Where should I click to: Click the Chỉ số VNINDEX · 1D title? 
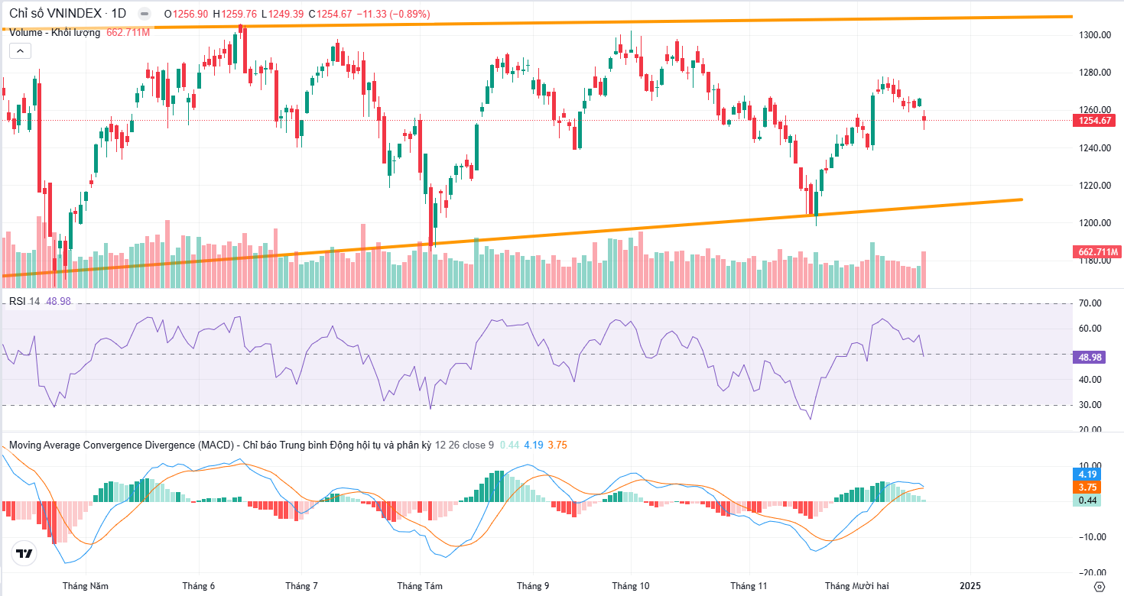67,14
